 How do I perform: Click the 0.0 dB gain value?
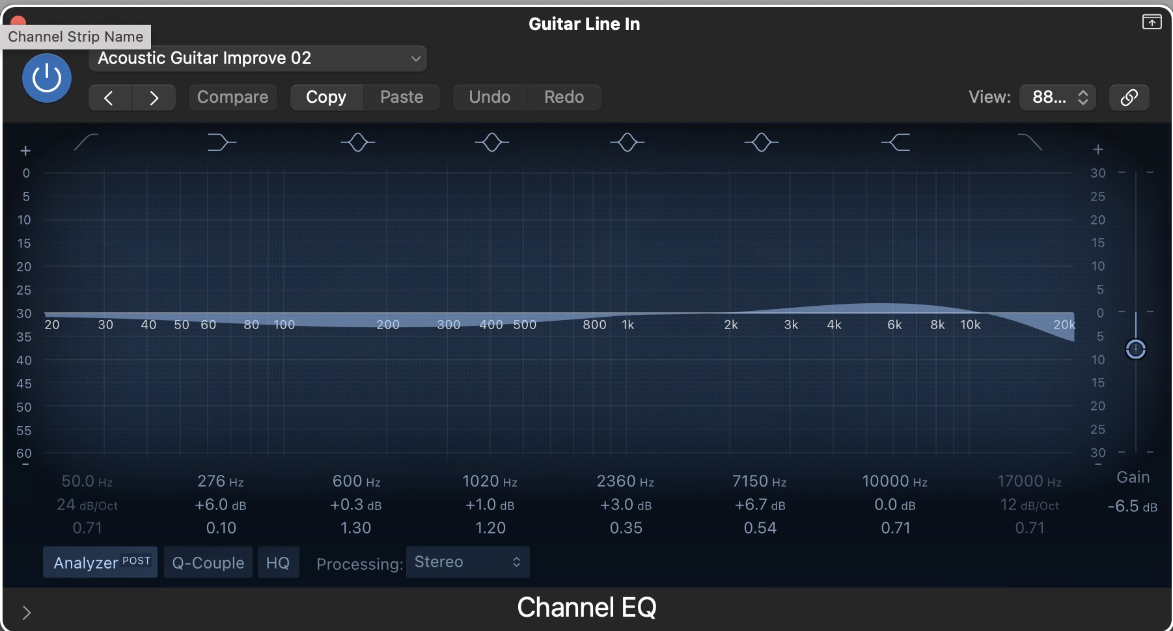[895, 505]
